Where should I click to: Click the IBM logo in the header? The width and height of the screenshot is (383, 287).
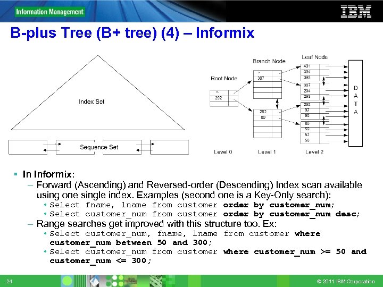pyautogui.click(x=356, y=12)
